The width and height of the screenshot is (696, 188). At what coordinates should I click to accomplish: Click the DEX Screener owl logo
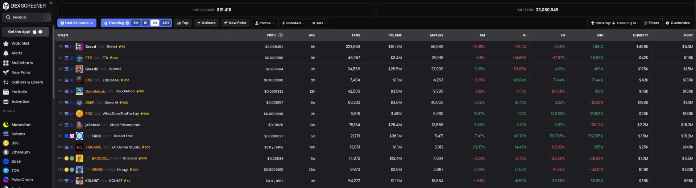pos(6,6)
